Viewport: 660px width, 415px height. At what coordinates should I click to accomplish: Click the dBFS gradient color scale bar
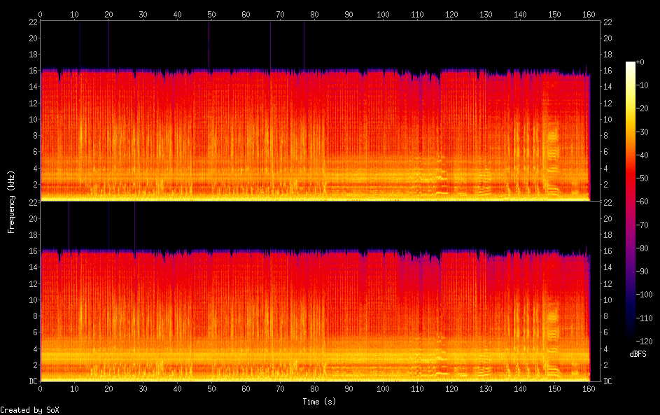click(x=630, y=201)
